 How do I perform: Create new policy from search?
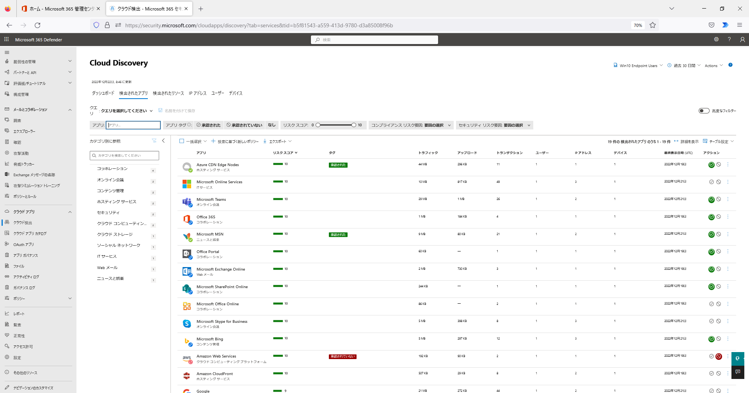coord(235,142)
